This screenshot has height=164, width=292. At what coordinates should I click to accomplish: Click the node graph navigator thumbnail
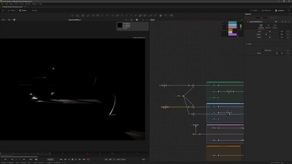[x=232, y=29]
